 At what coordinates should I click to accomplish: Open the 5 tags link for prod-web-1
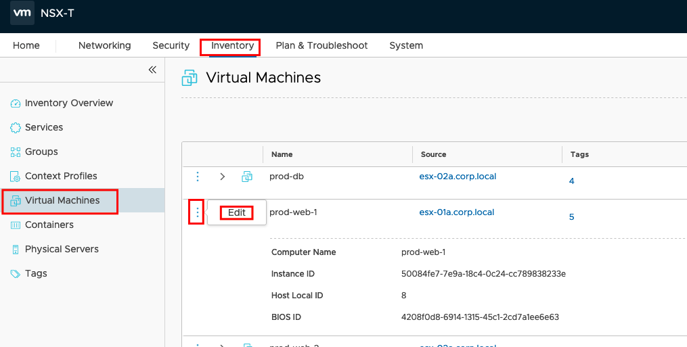tap(571, 217)
